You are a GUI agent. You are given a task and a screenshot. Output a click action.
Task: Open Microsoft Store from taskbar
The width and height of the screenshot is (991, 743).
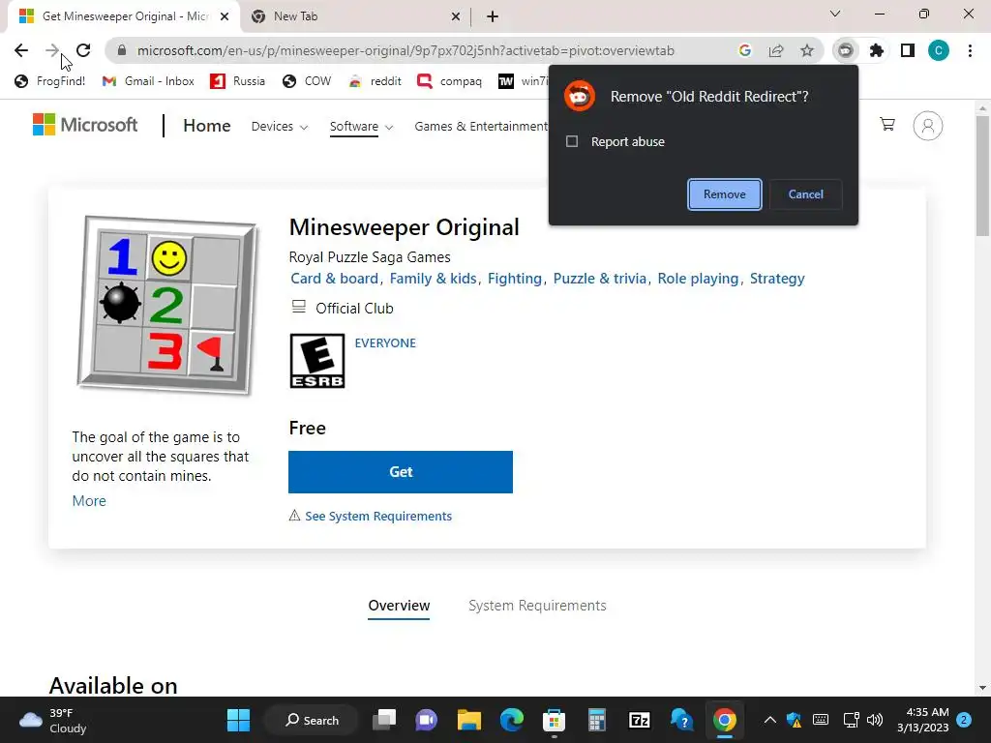tap(554, 720)
